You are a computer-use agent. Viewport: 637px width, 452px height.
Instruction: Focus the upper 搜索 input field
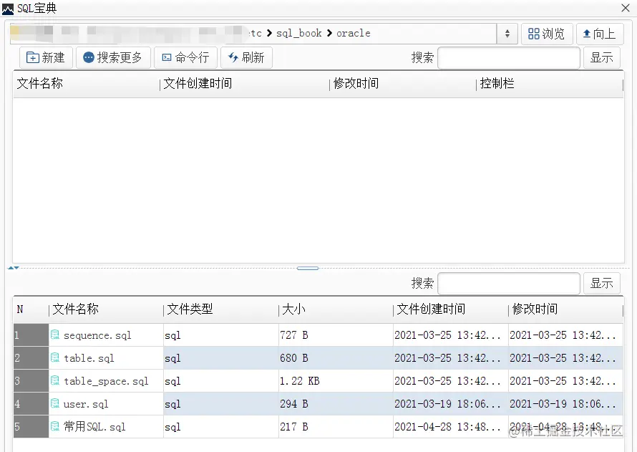click(x=509, y=58)
